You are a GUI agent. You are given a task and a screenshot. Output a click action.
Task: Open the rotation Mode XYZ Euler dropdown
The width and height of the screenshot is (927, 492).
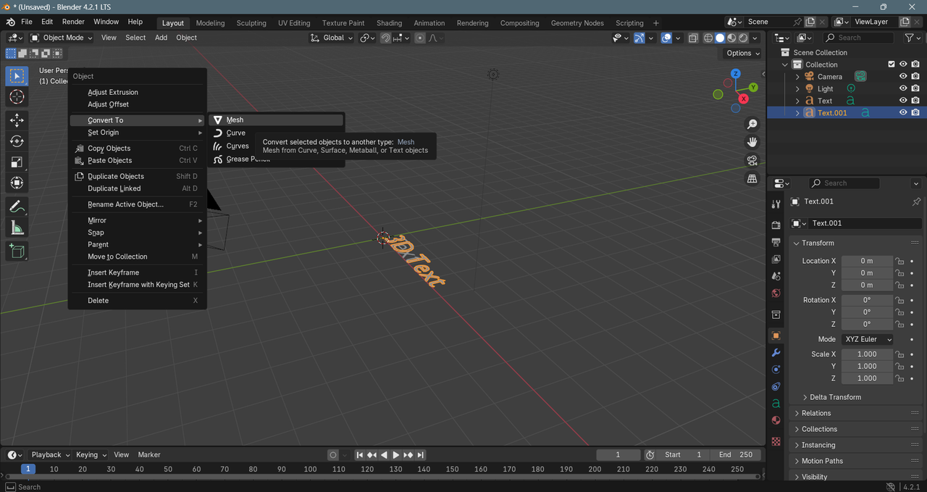(x=867, y=339)
